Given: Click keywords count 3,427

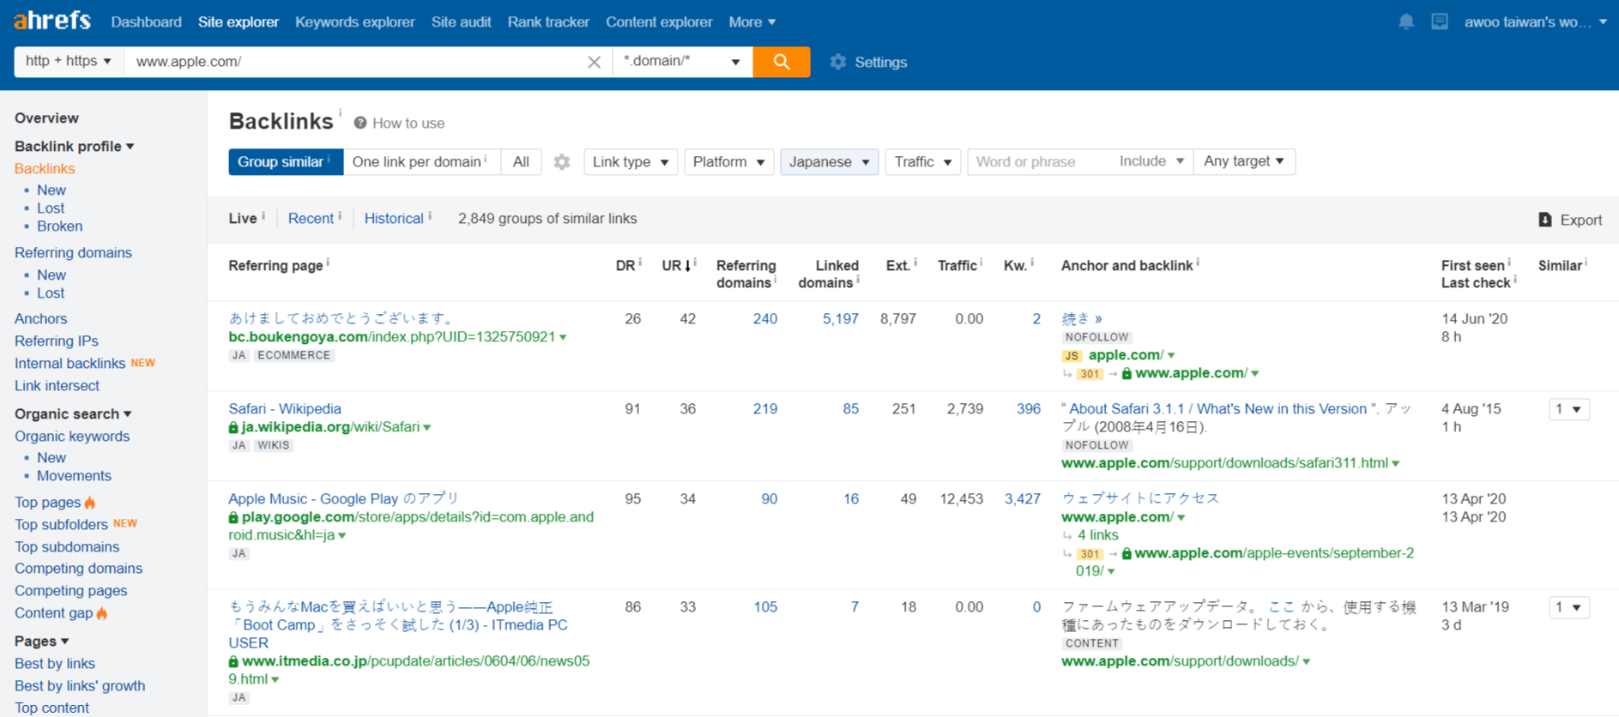Looking at the screenshot, I should [1022, 499].
